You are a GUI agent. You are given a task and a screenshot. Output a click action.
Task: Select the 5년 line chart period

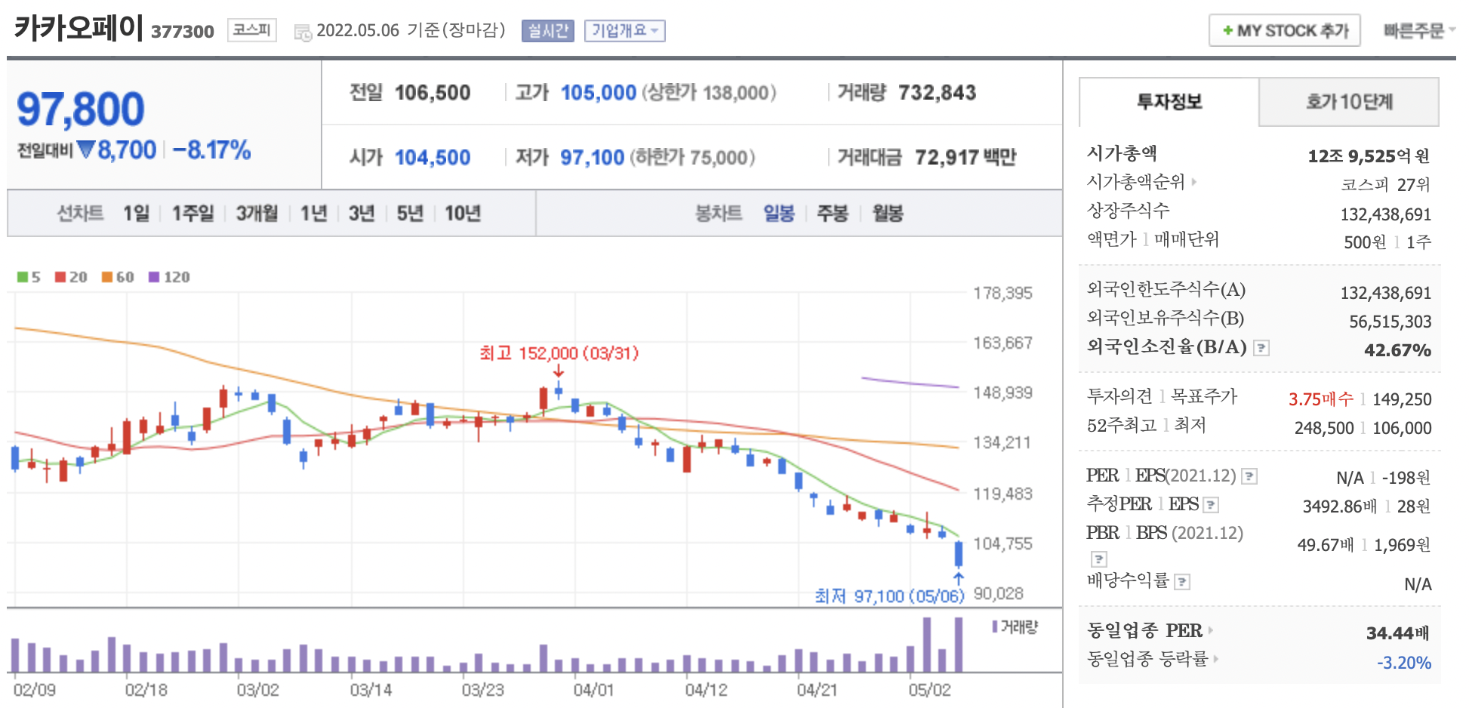click(410, 214)
